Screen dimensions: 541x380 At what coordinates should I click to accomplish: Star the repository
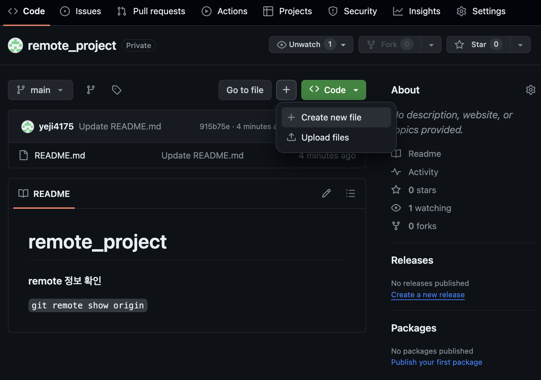point(478,44)
